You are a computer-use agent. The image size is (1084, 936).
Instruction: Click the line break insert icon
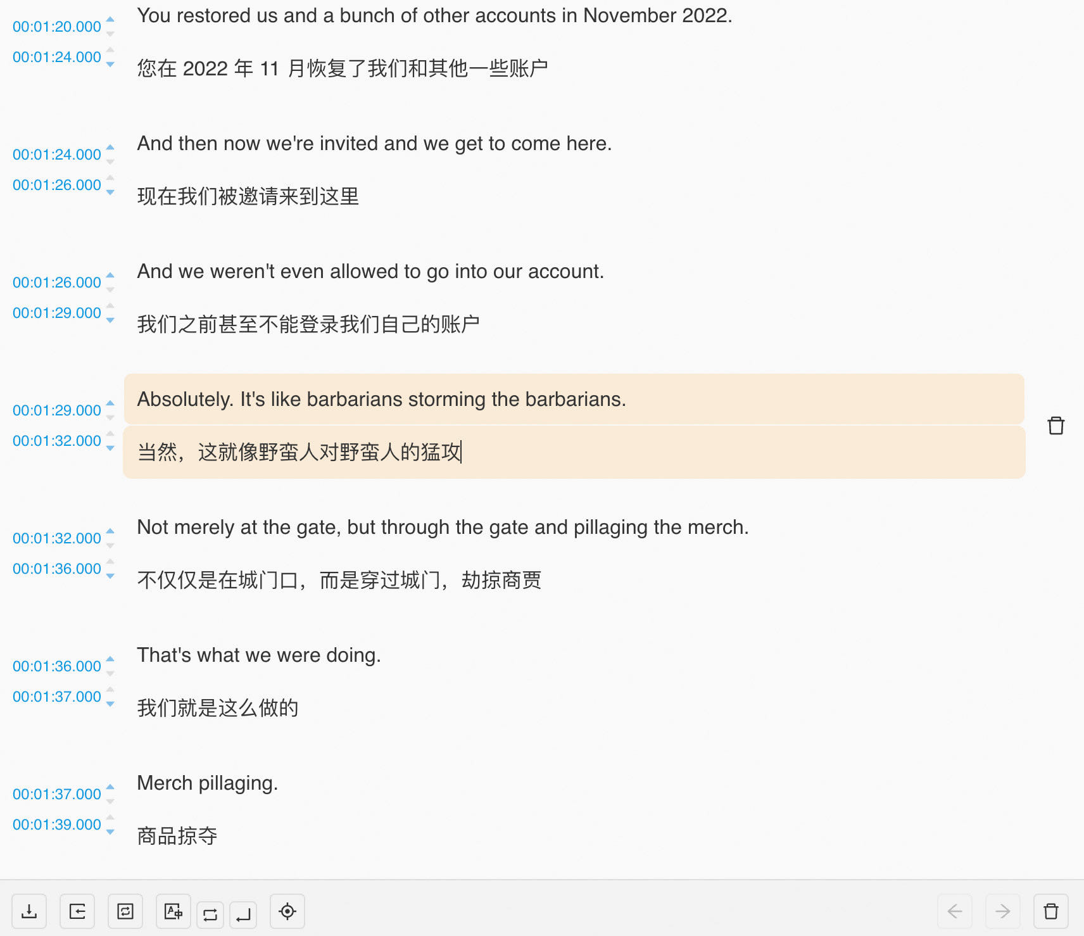244,912
